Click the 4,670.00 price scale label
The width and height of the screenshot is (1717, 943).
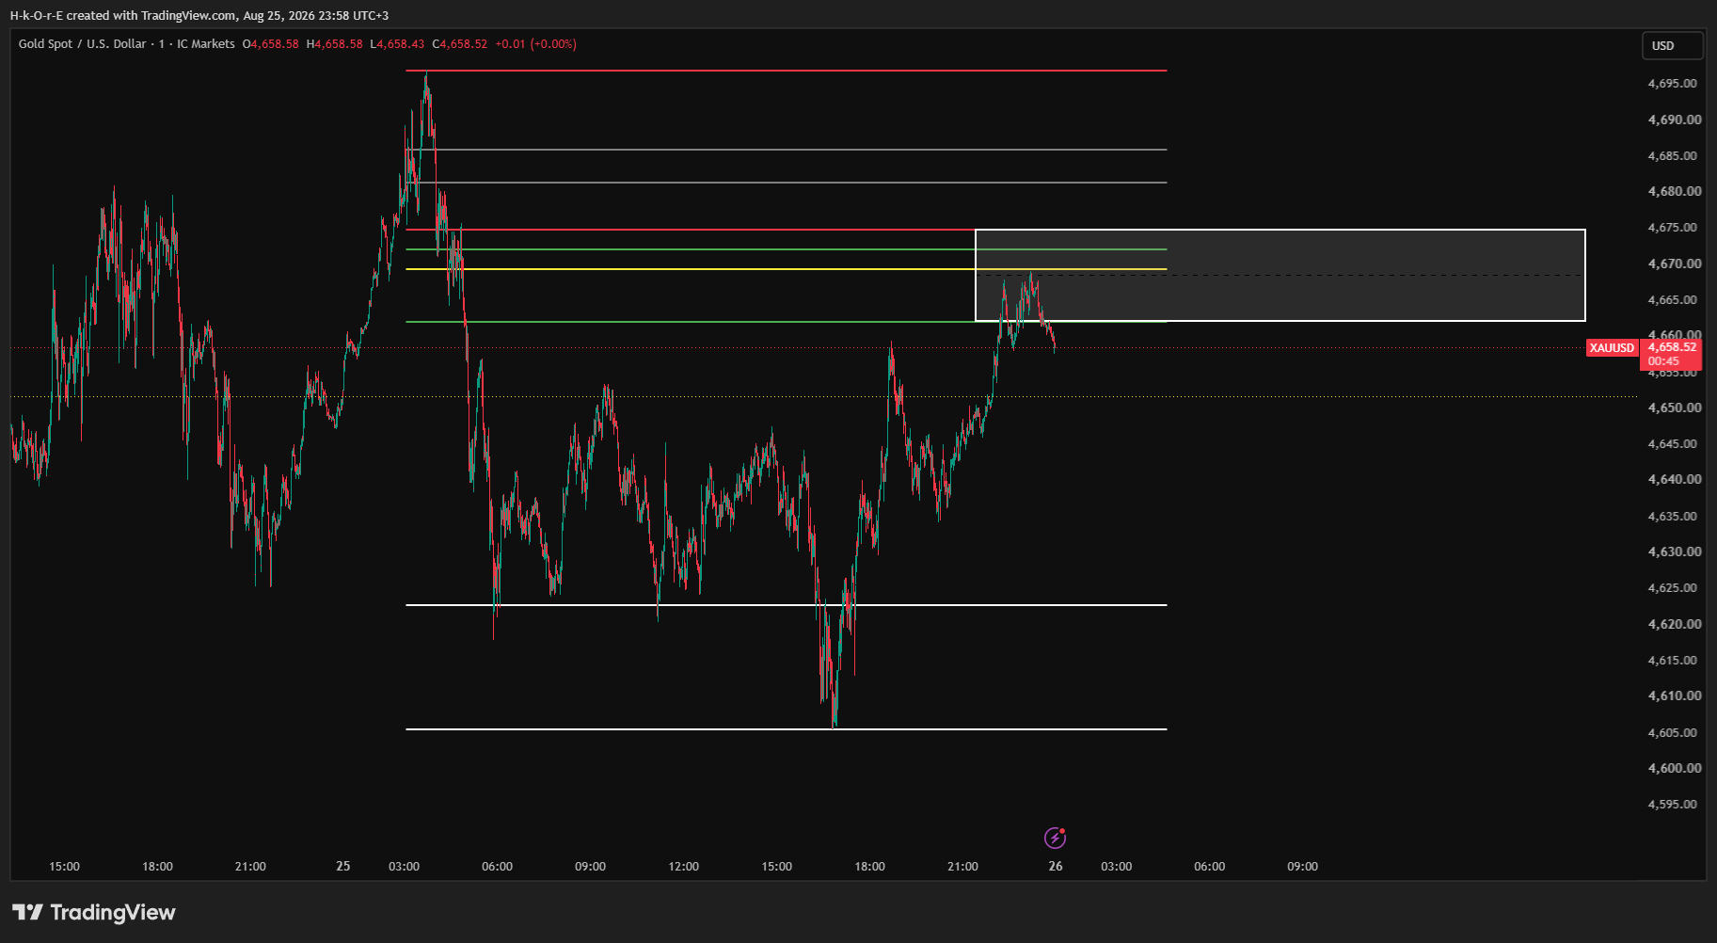click(1675, 264)
